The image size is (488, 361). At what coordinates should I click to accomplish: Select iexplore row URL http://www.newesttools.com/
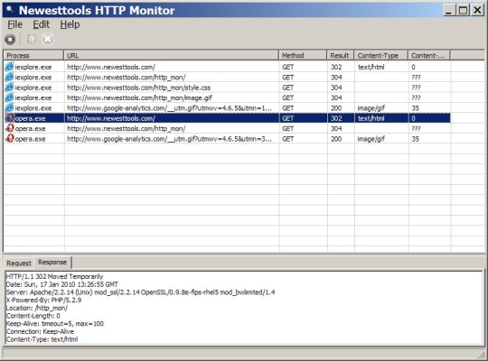coord(111,67)
